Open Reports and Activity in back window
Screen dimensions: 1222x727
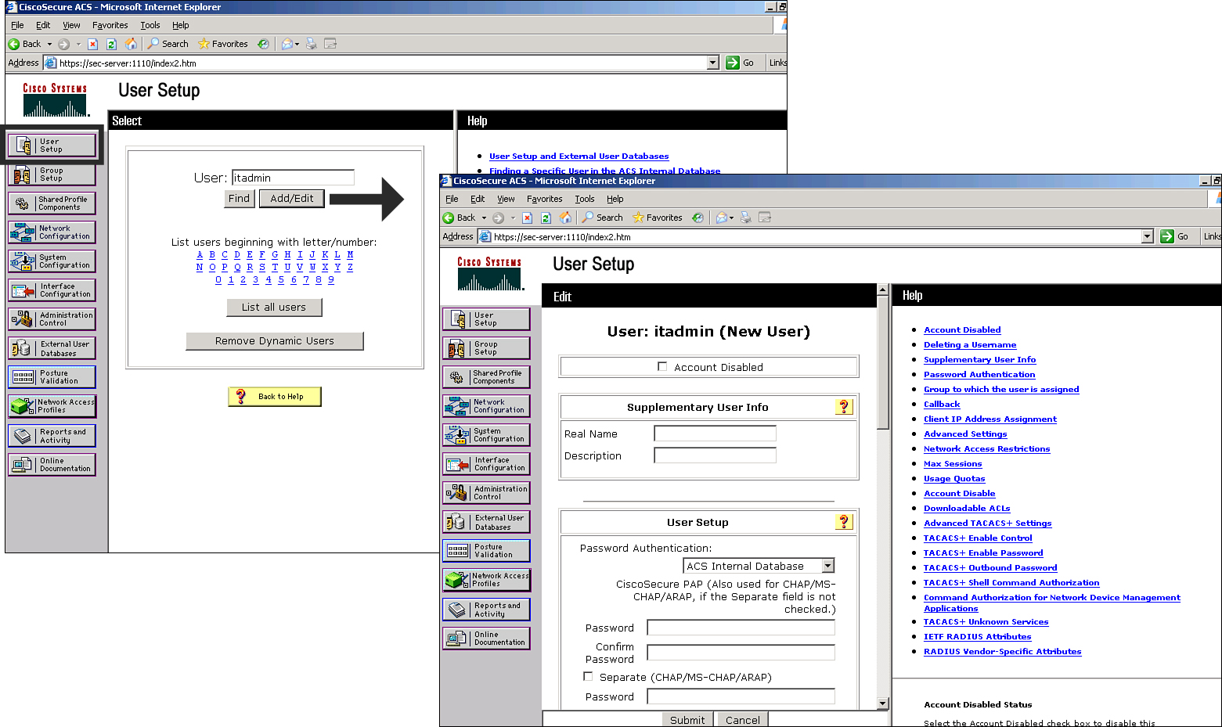pyautogui.click(x=52, y=436)
